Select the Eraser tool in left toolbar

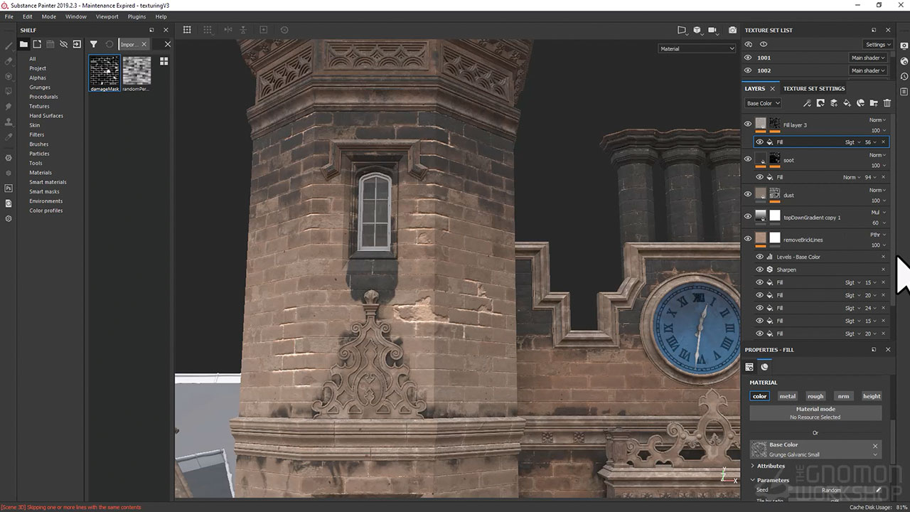point(9,61)
